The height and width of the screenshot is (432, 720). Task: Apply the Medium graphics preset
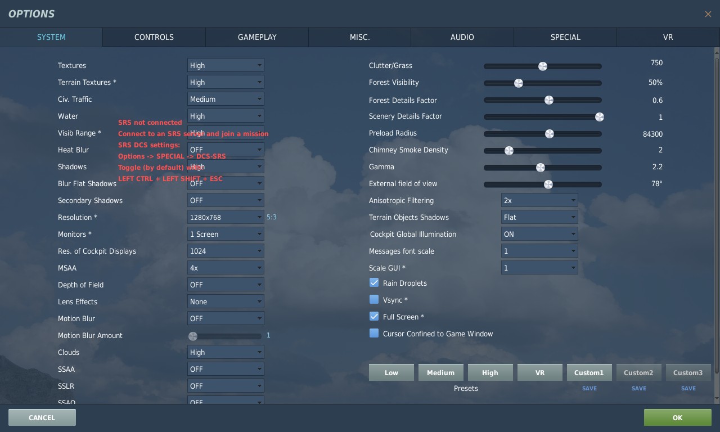(441, 372)
